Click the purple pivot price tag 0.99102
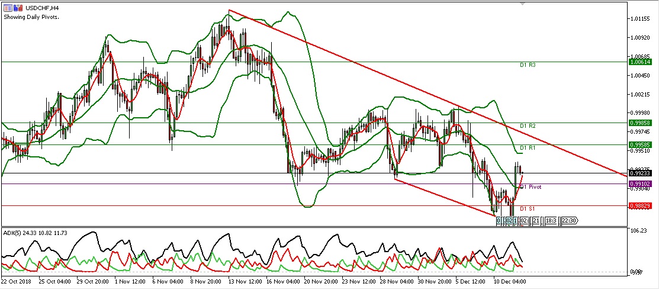Screen dimensions: 659x293 [641, 184]
